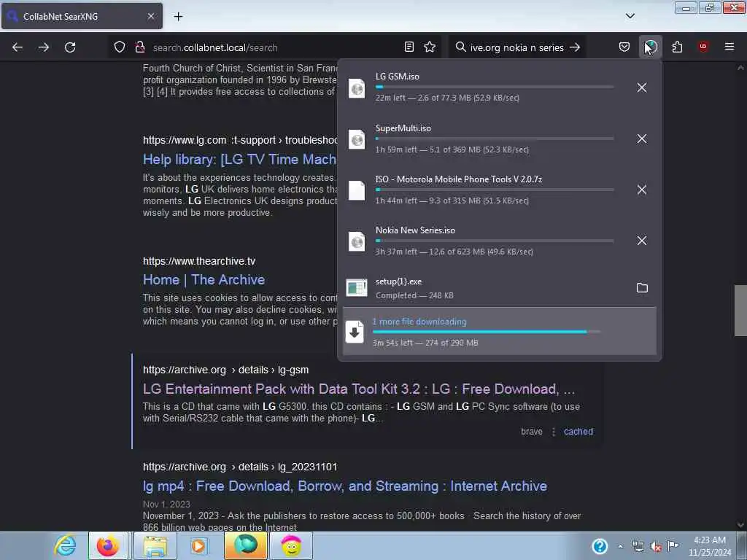
Task: Select the CollabNet SearXNG tab
Action: (x=82, y=16)
